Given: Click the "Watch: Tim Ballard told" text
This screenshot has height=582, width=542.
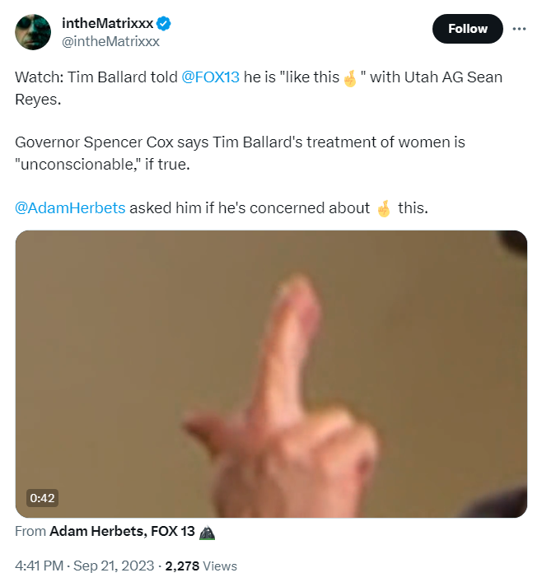Looking at the screenshot, I should 96,77.
